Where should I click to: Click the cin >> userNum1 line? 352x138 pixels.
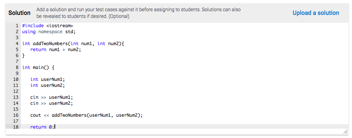pyautogui.click(x=51, y=97)
